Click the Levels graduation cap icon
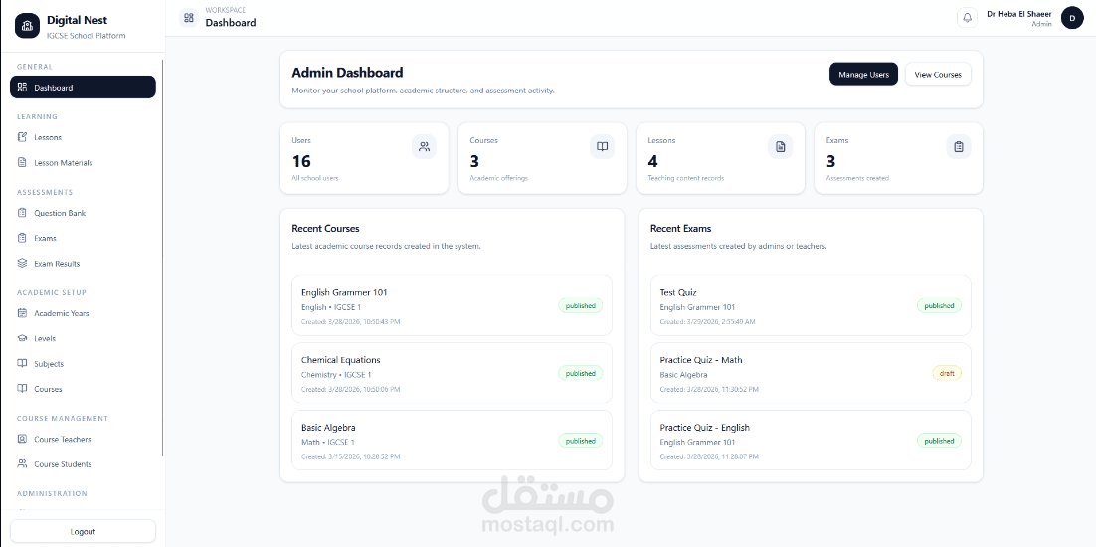 click(22, 339)
